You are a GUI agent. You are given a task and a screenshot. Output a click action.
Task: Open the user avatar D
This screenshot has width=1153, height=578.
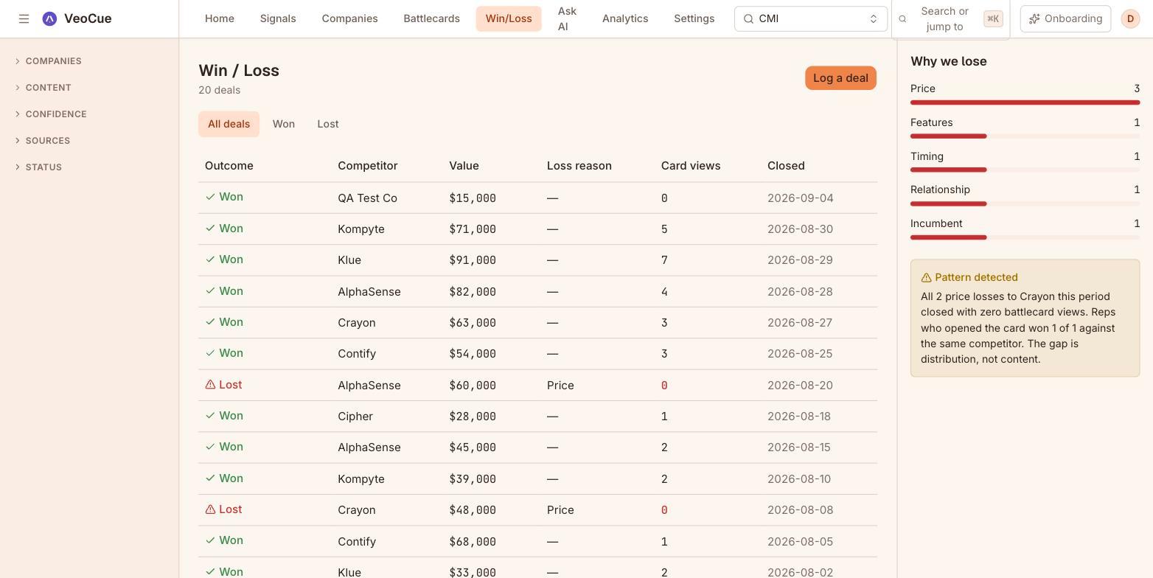[x=1130, y=18]
